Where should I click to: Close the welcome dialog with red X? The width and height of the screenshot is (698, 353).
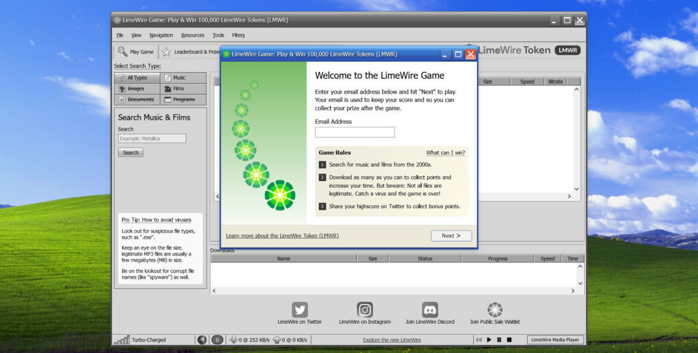(470, 54)
